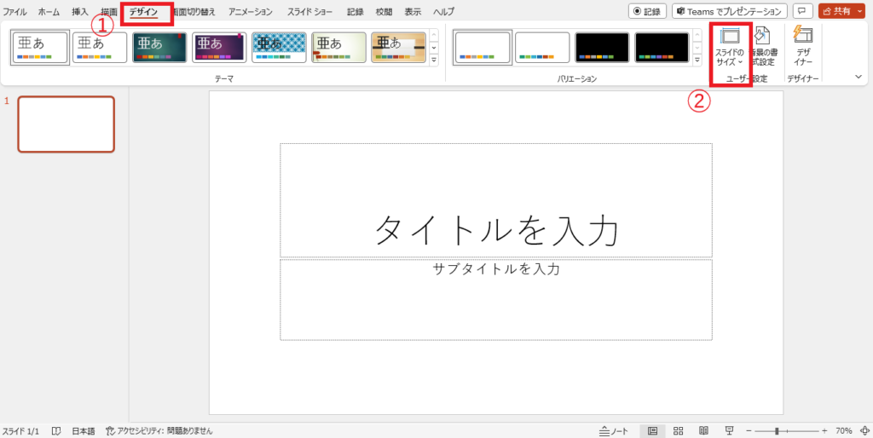Switch to the 挿入 ribbon tab
The image size is (873, 438).
[x=80, y=12]
